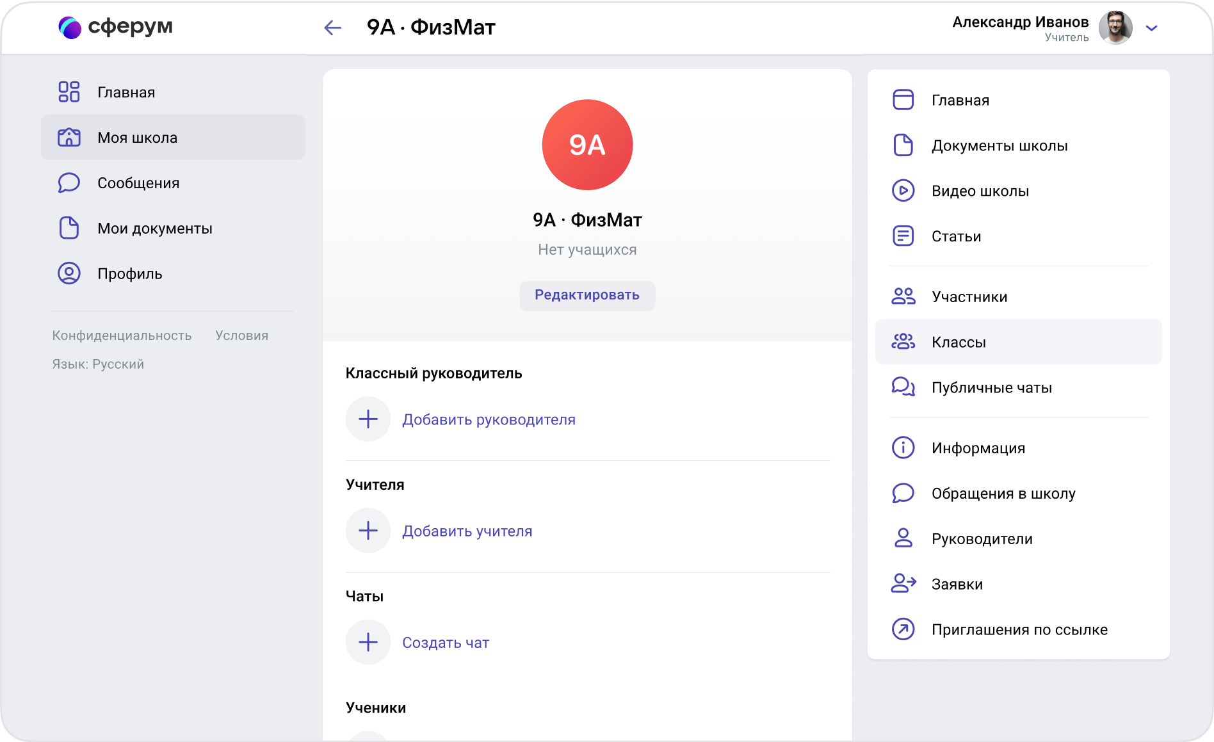Click the Участники people icon
The height and width of the screenshot is (742, 1214).
pos(903,296)
